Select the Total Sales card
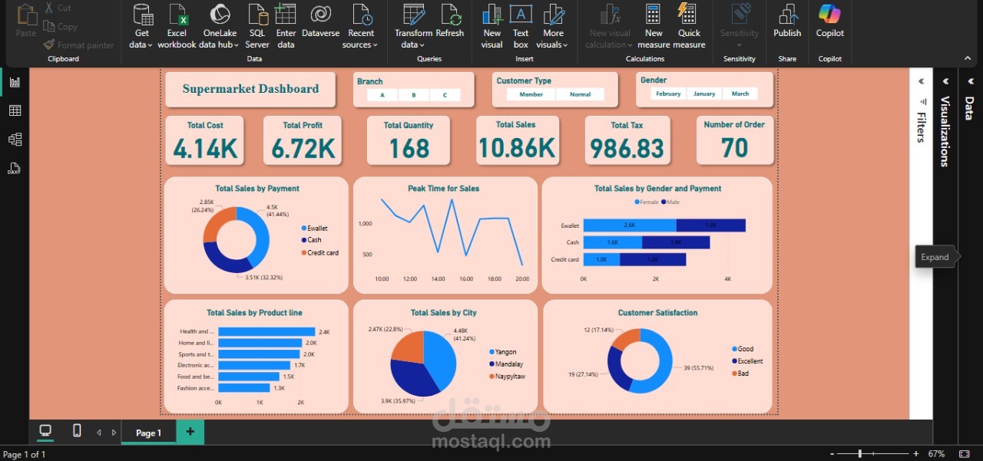 516,140
